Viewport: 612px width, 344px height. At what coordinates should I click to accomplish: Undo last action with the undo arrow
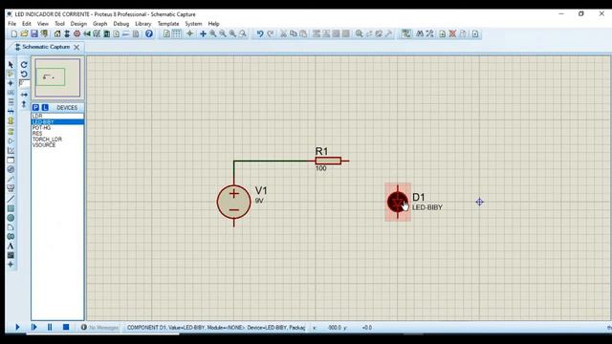pyautogui.click(x=260, y=34)
